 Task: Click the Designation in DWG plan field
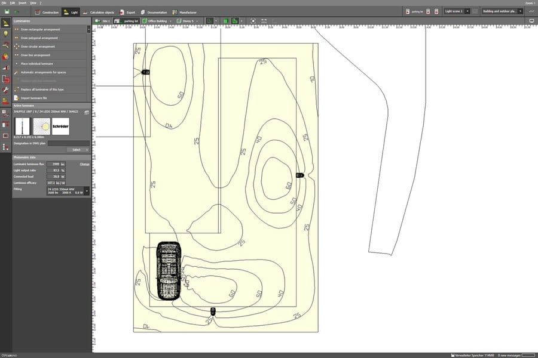69,143
